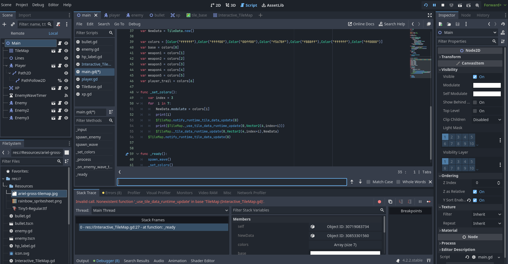Click the red Skip Breakpoints button

point(379,202)
